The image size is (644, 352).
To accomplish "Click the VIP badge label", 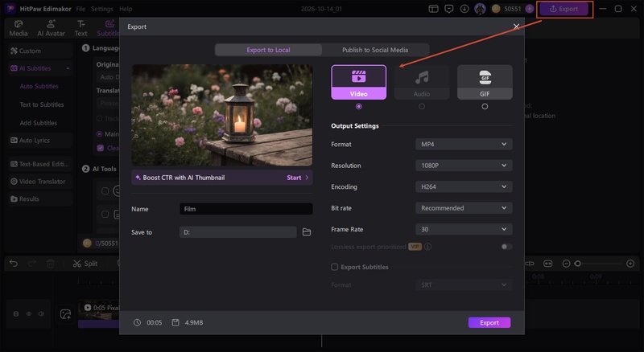I will [x=415, y=247].
